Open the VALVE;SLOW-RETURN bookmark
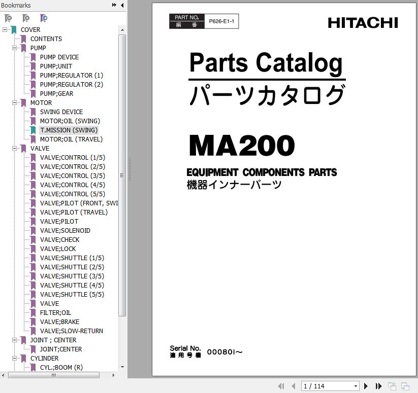418x393 pixels. [72, 331]
